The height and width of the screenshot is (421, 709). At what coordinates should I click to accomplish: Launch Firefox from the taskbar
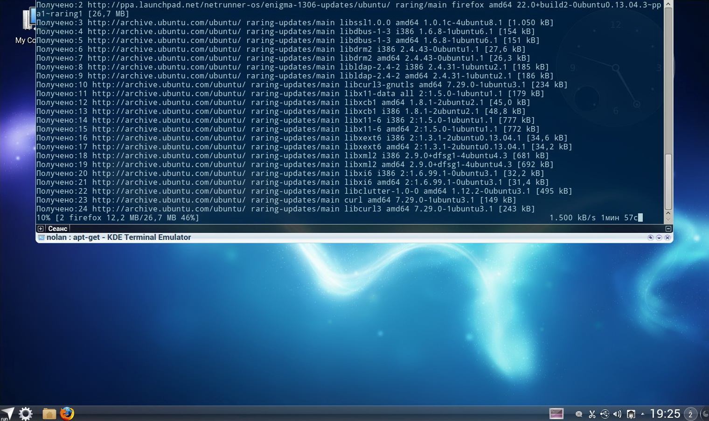(x=67, y=414)
